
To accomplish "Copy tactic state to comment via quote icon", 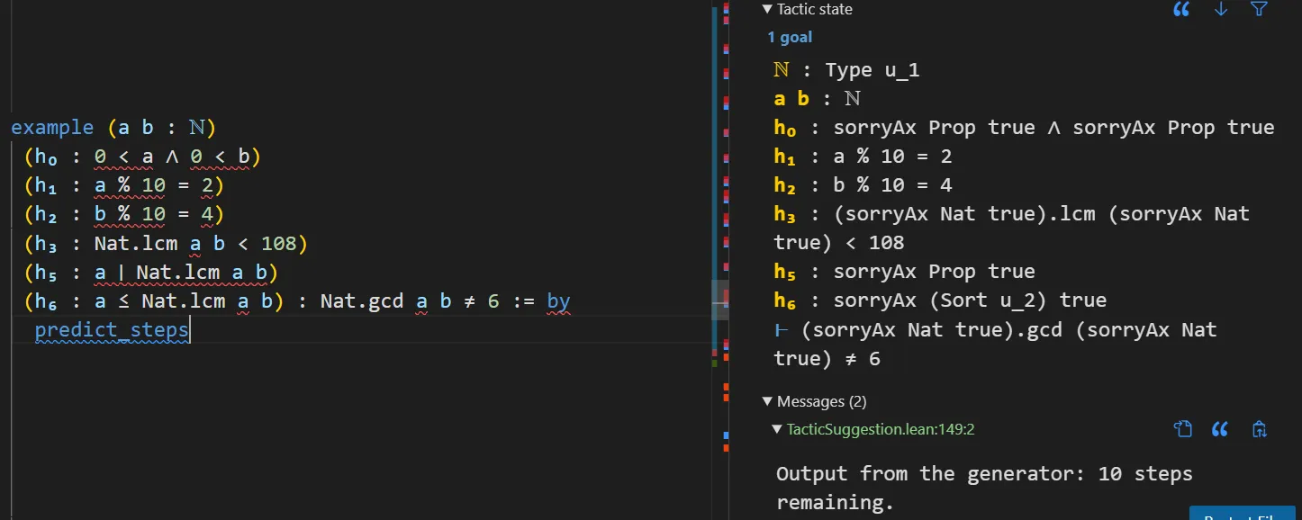I will coord(1181,9).
